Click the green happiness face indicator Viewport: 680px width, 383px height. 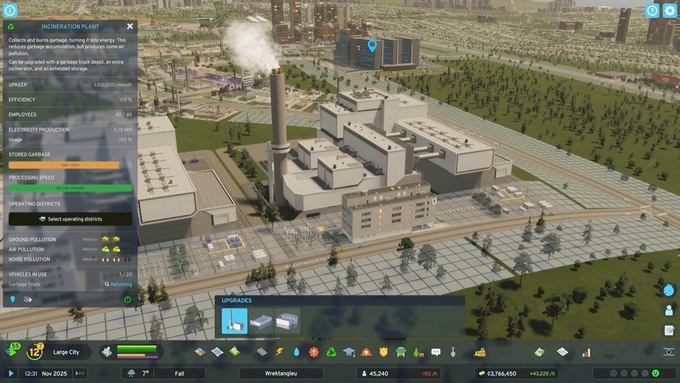click(x=655, y=373)
